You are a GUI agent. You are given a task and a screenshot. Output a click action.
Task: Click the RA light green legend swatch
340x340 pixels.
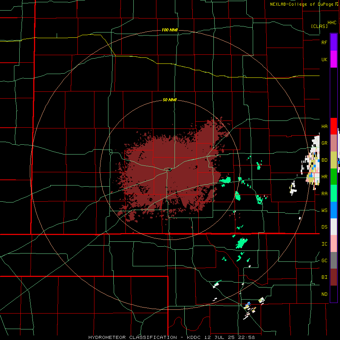334,193
